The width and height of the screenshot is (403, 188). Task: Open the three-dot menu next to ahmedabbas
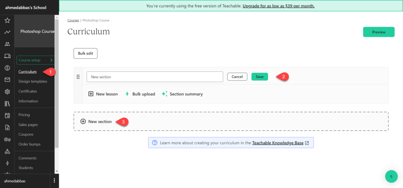54,181
